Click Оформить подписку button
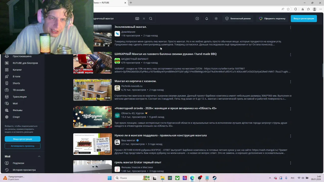 tap(272, 18)
